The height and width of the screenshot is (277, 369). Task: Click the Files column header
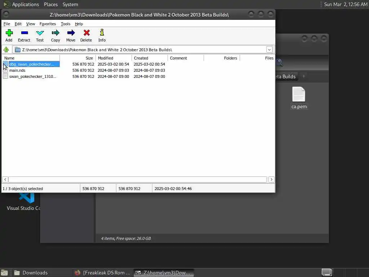pos(257,58)
